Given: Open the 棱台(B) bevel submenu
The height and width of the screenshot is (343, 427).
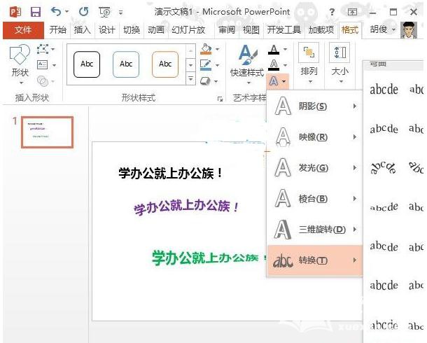Looking at the screenshot, I should coord(315,199).
